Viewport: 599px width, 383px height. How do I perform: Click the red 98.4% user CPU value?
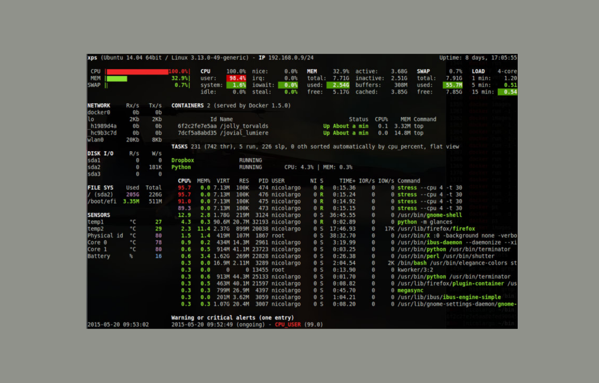pos(236,78)
